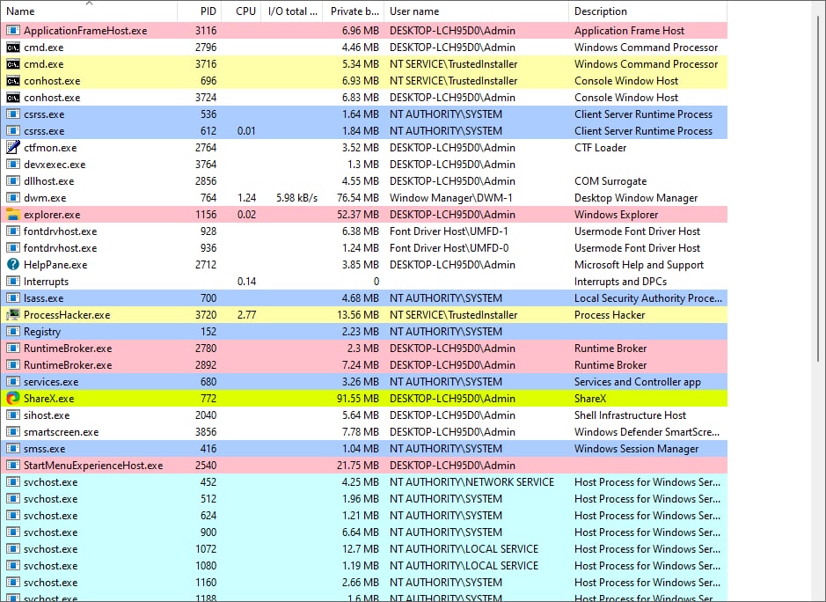This screenshot has width=826, height=602.
Task: Select the smartscreen.exe process name
Action: tap(61, 432)
